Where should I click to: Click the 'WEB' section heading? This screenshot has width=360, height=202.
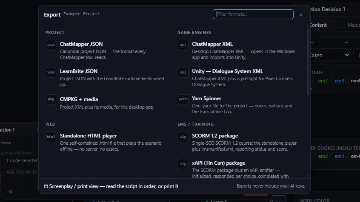[x=50, y=124]
